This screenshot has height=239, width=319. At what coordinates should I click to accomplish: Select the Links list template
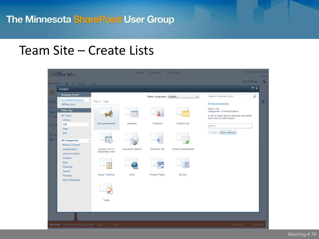[x=132, y=164]
